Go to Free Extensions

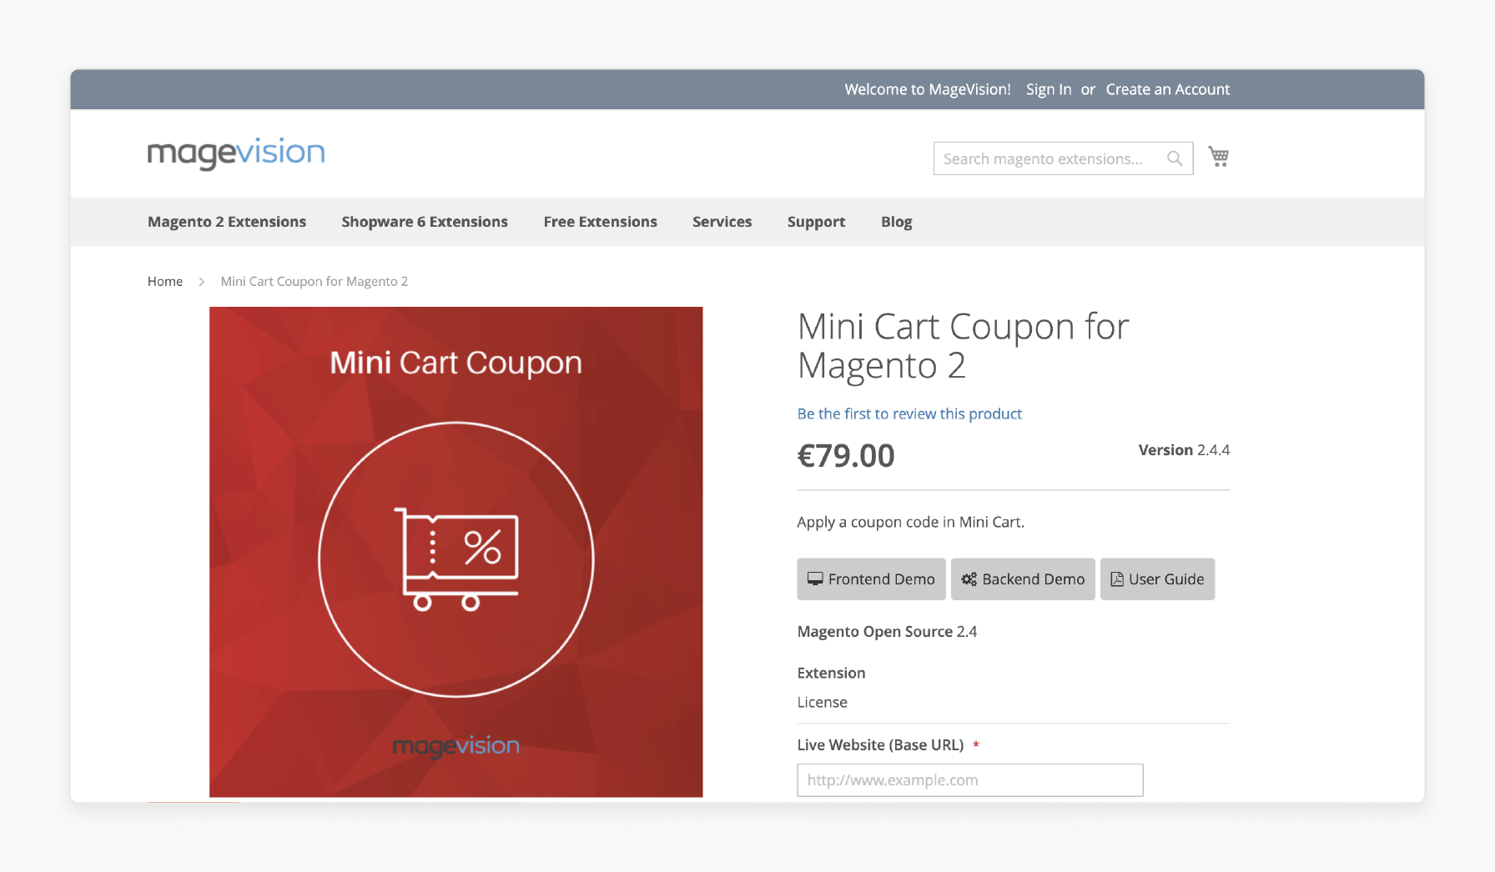(x=600, y=222)
